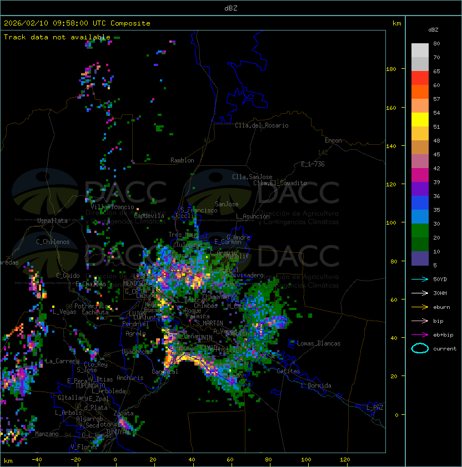
Task: Click the 'Uspallata' map label
Action: click(52, 221)
